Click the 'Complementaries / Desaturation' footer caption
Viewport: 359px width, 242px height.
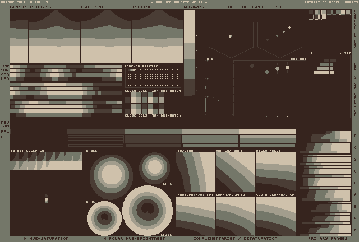(235, 238)
